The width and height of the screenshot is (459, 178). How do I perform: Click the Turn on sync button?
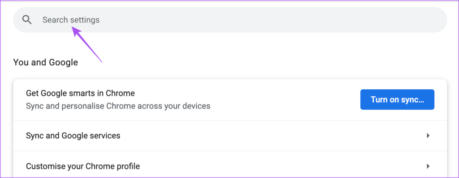pos(397,100)
